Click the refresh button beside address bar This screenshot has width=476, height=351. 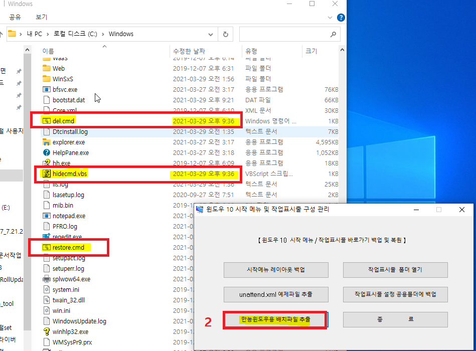coord(226,34)
